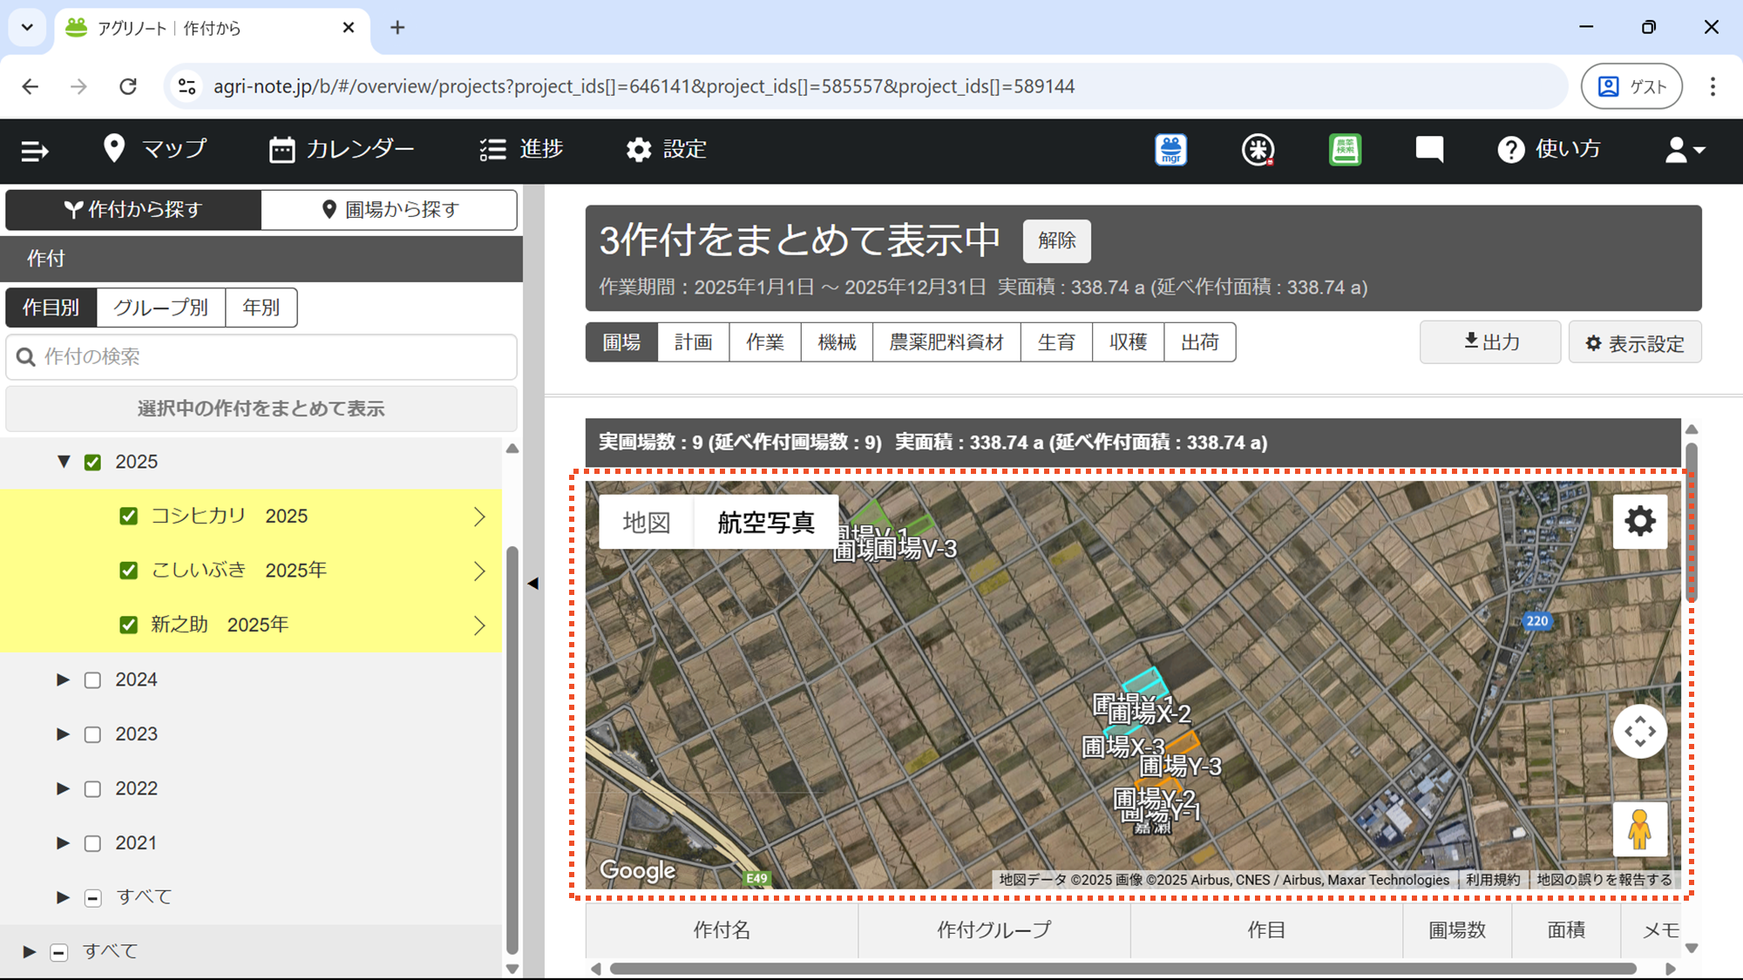Click the Street View pegman icon
Viewport: 1743px width, 980px height.
coord(1639,828)
